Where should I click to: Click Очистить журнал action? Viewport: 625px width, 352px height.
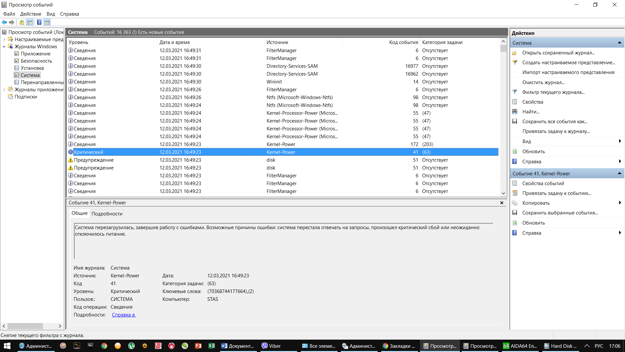[543, 82]
